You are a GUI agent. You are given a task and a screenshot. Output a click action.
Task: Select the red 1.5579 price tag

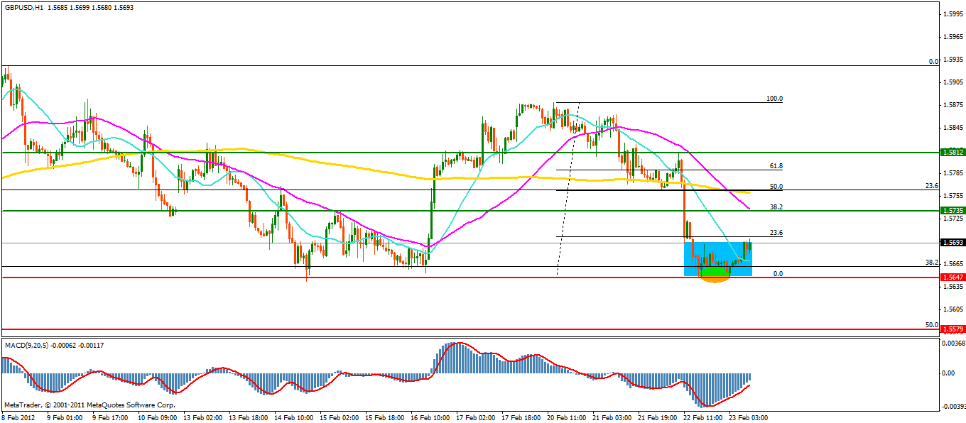coord(952,329)
